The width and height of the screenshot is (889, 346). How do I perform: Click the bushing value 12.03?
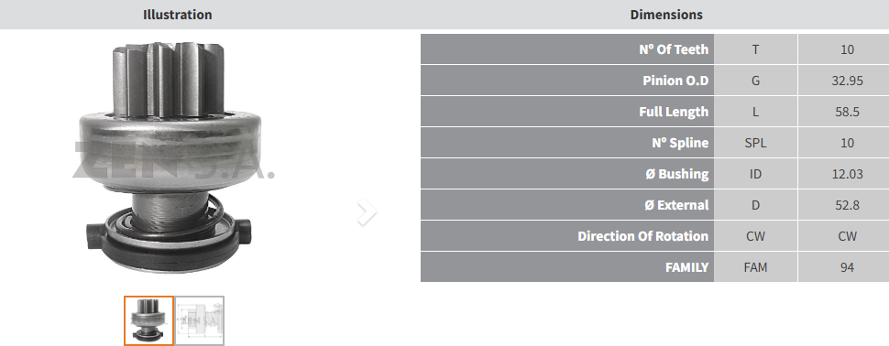[847, 174]
